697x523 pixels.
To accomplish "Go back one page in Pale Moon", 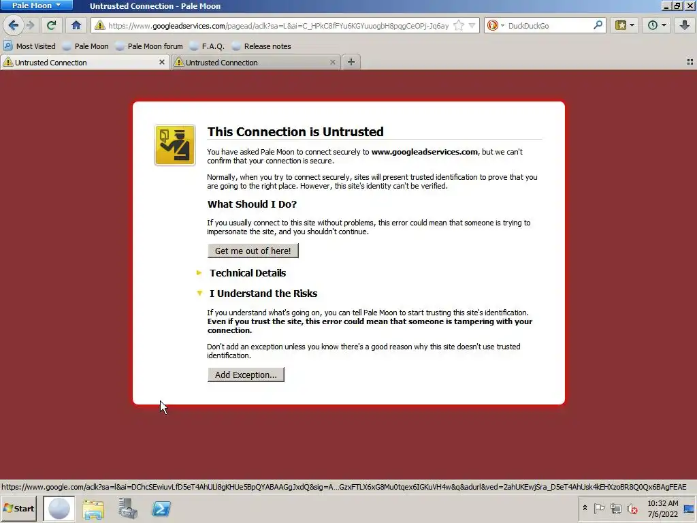I will point(14,25).
